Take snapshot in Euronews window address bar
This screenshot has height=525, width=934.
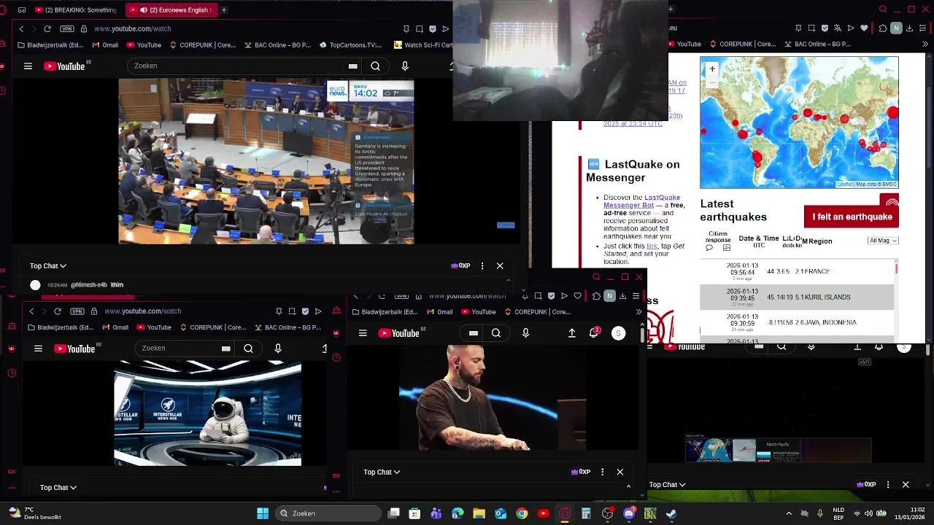tap(420, 29)
